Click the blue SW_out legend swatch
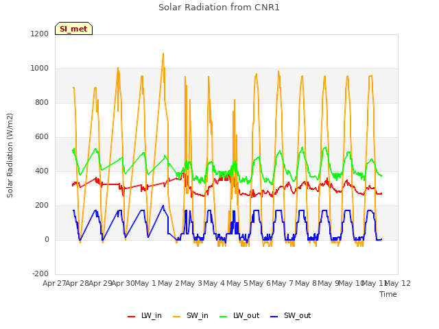This screenshot has height=329, width=439. click(274, 317)
